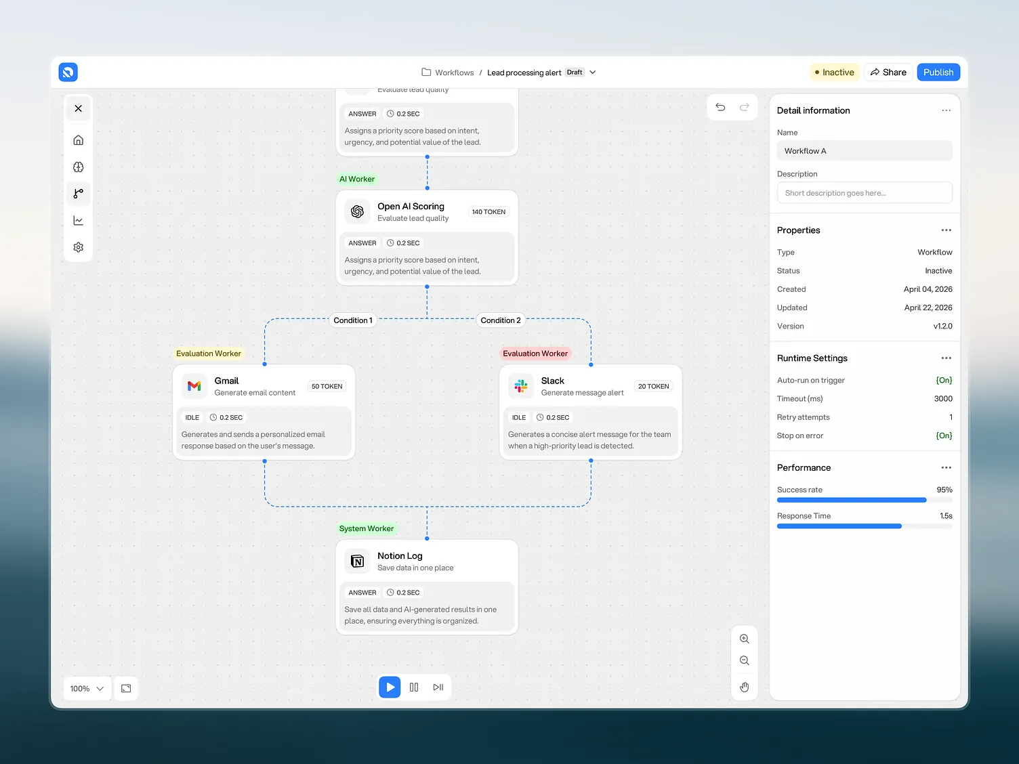Click the Slack node title
The width and height of the screenshot is (1019, 764).
[x=553, y=381]
